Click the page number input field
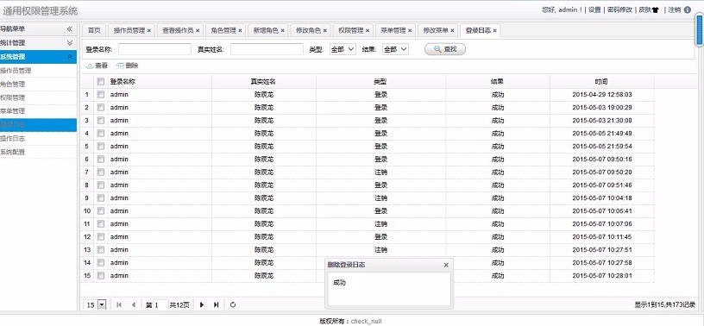This screenshot has width=704, height=326. [x=160, y=305]
